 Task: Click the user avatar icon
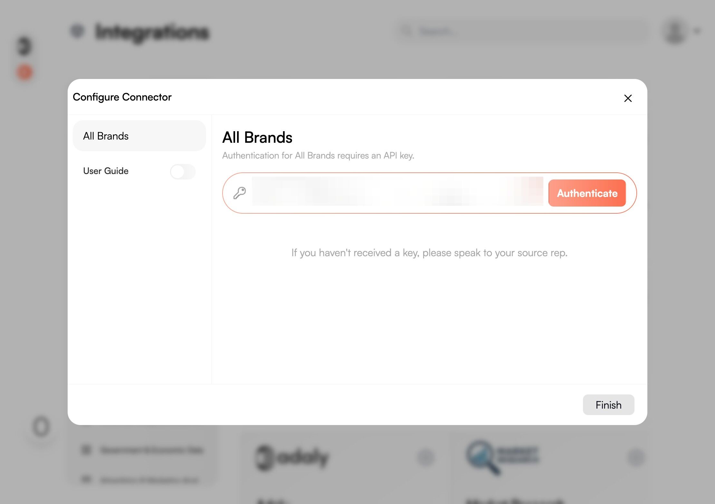click(x=674, y=31)
